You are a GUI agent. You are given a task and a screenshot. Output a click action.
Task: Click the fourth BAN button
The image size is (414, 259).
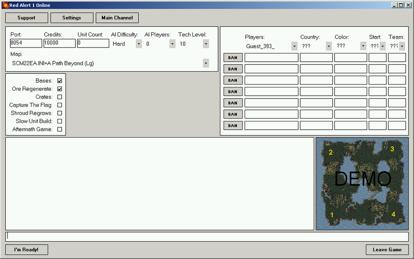click(233, 92)
